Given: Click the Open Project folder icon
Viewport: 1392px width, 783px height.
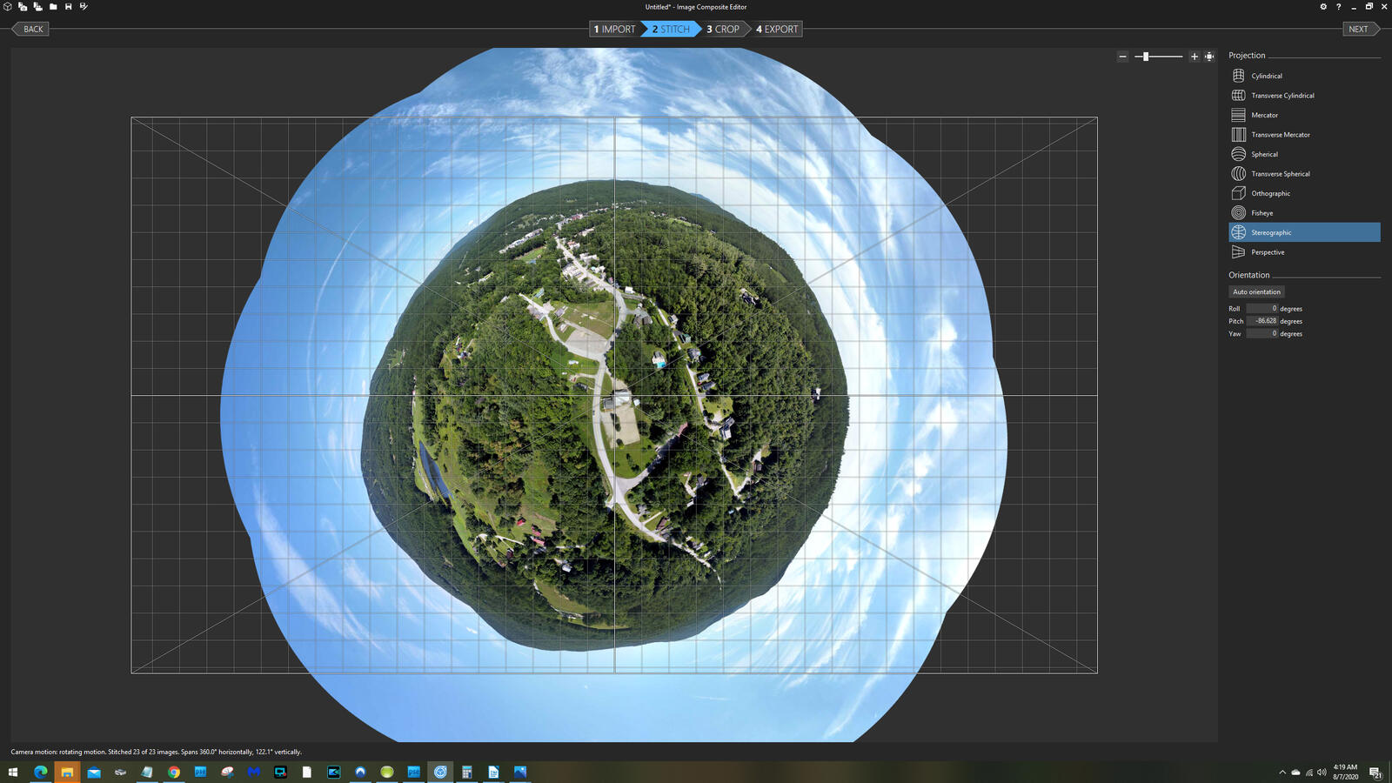Looking at the screenshot, I should (x=53, y=7).
